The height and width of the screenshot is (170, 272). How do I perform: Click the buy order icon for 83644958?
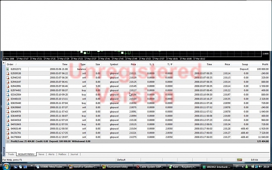(8, 116)
